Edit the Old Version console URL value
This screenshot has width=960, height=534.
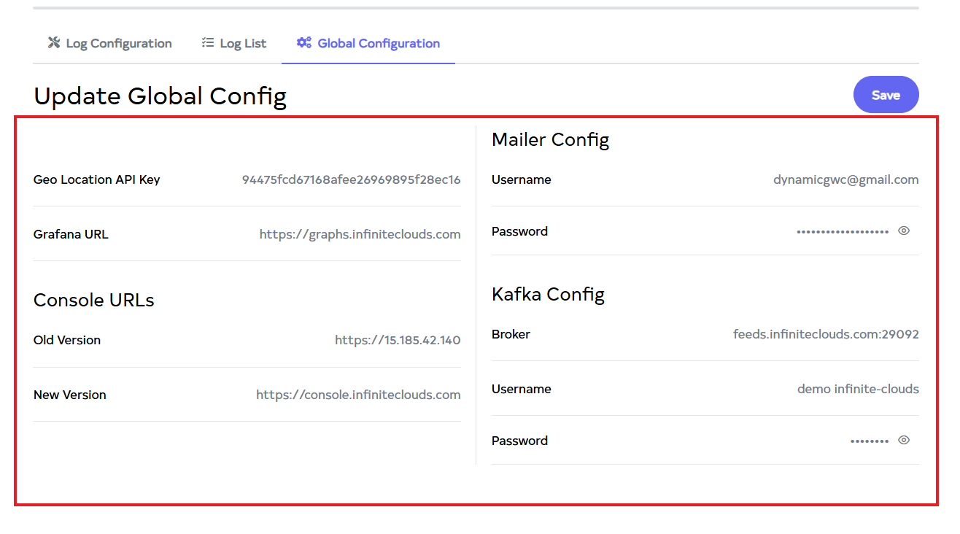(398, 341)
